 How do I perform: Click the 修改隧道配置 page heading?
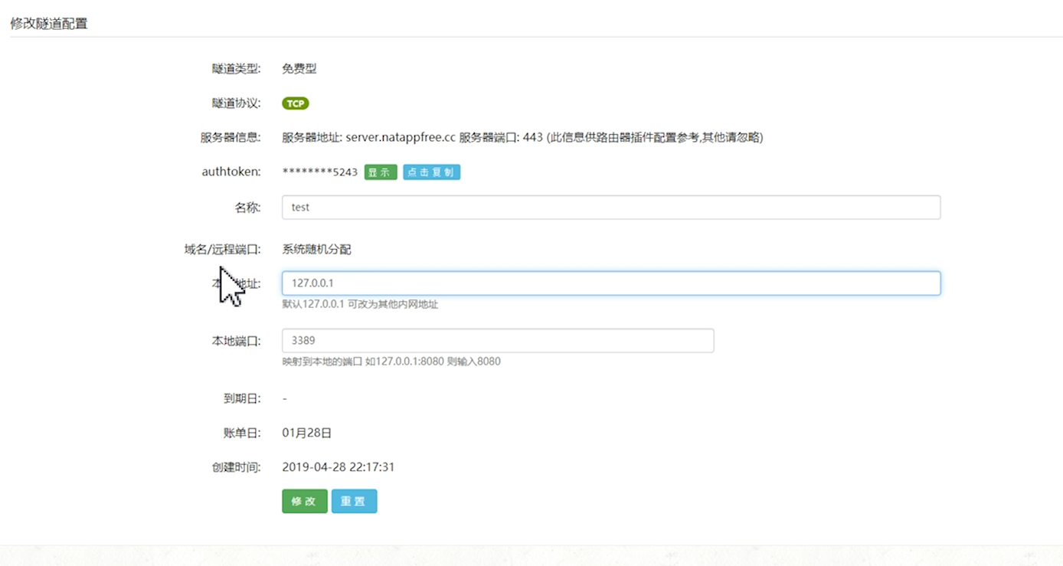[x=49, y=24]
